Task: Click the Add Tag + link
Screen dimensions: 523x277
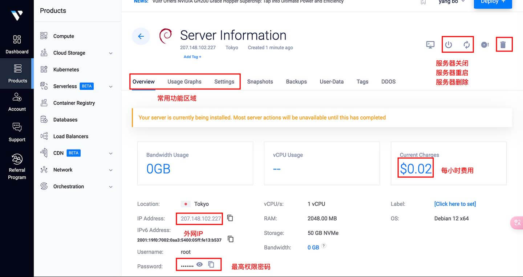Action: [192, 57]
